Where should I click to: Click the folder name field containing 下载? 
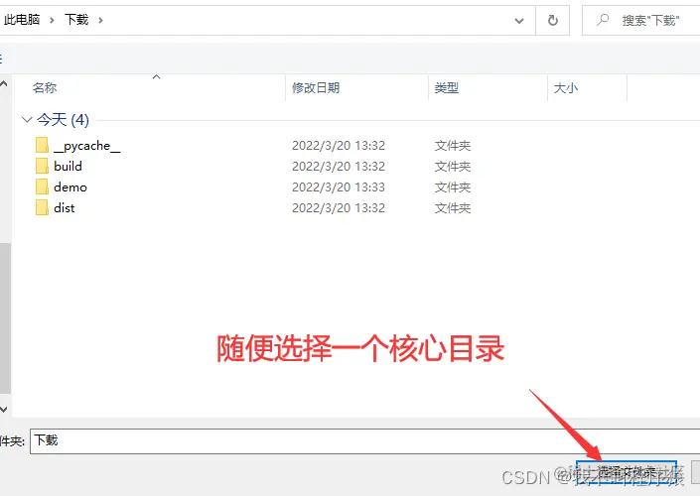(364, 441)
